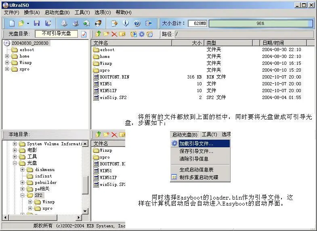Click New Folder icon in lower local toolbar

tap(106, 134)
